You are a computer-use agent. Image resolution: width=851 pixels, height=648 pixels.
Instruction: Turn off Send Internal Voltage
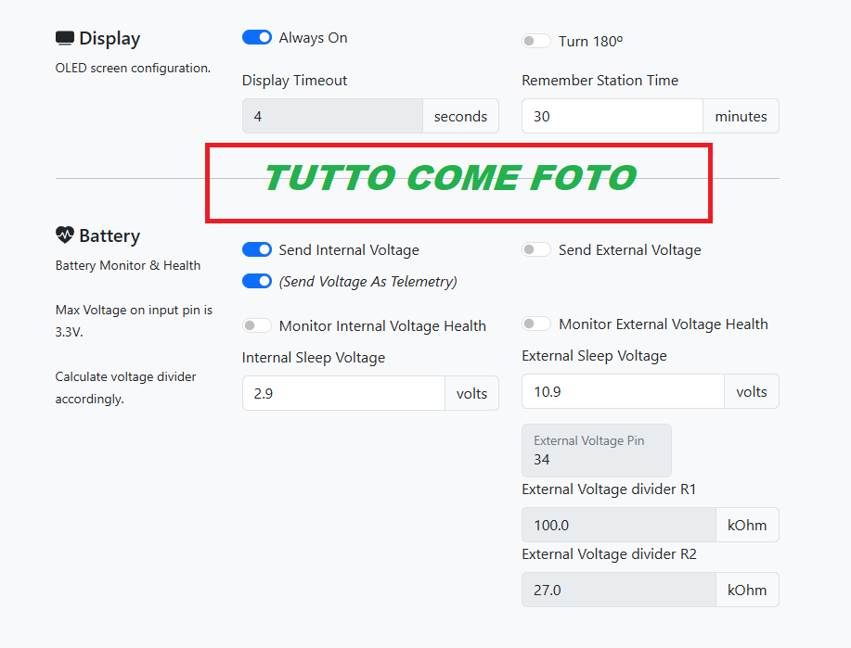(257, 249)
